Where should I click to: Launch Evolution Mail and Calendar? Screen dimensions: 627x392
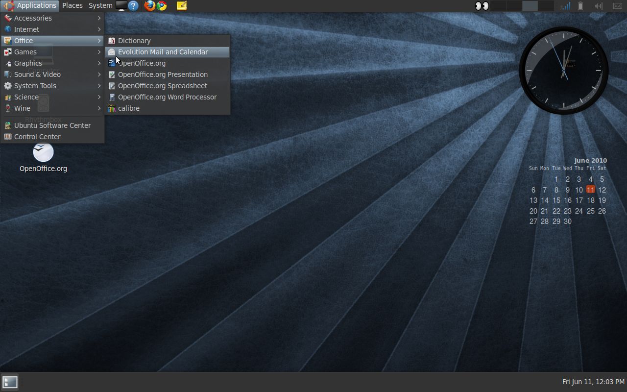click(x=168, y=52)
